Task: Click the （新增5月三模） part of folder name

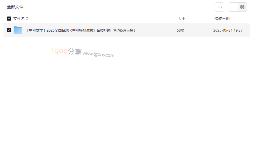Action: pyautogui.click(x=124, y=30)
